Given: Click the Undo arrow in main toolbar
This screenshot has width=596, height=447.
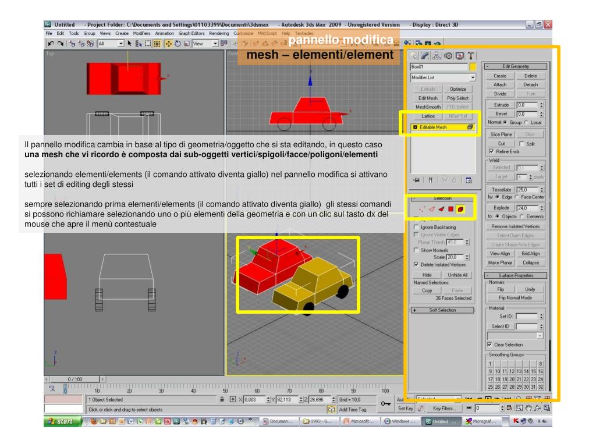Looking at the screenshot, I should click(51, 44).
